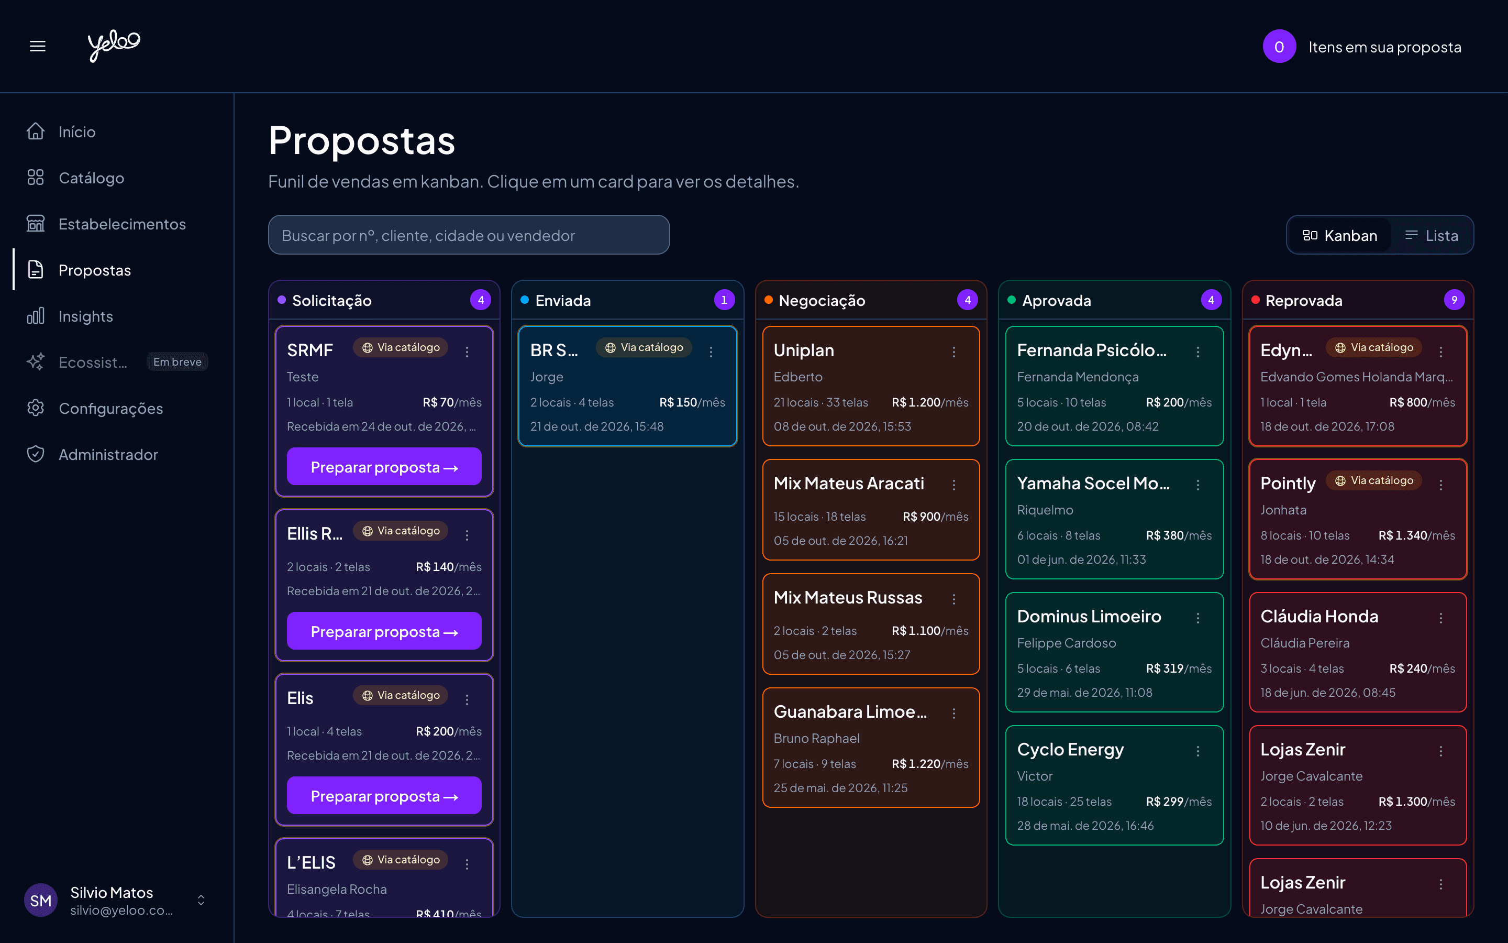Open options menu on L'ELIS card
The width and height of the screenshot is (1508, 943).
tap(467, 864)
